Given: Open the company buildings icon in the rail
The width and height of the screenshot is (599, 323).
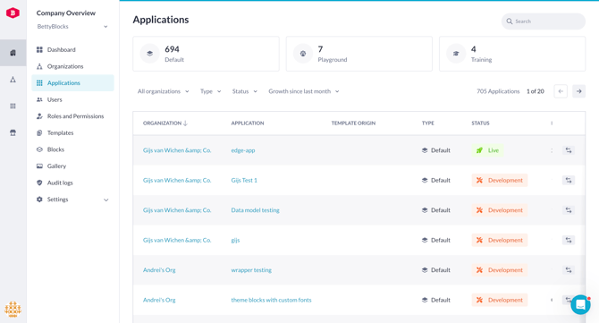Looking at the screenshot, I should [x=13, y=53].
